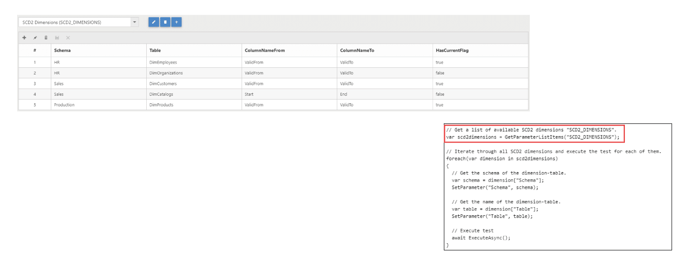The height and width of the screenshot is (265, 689).
Task: Click the End cell in DimCatalogs row
Action: 385,94
